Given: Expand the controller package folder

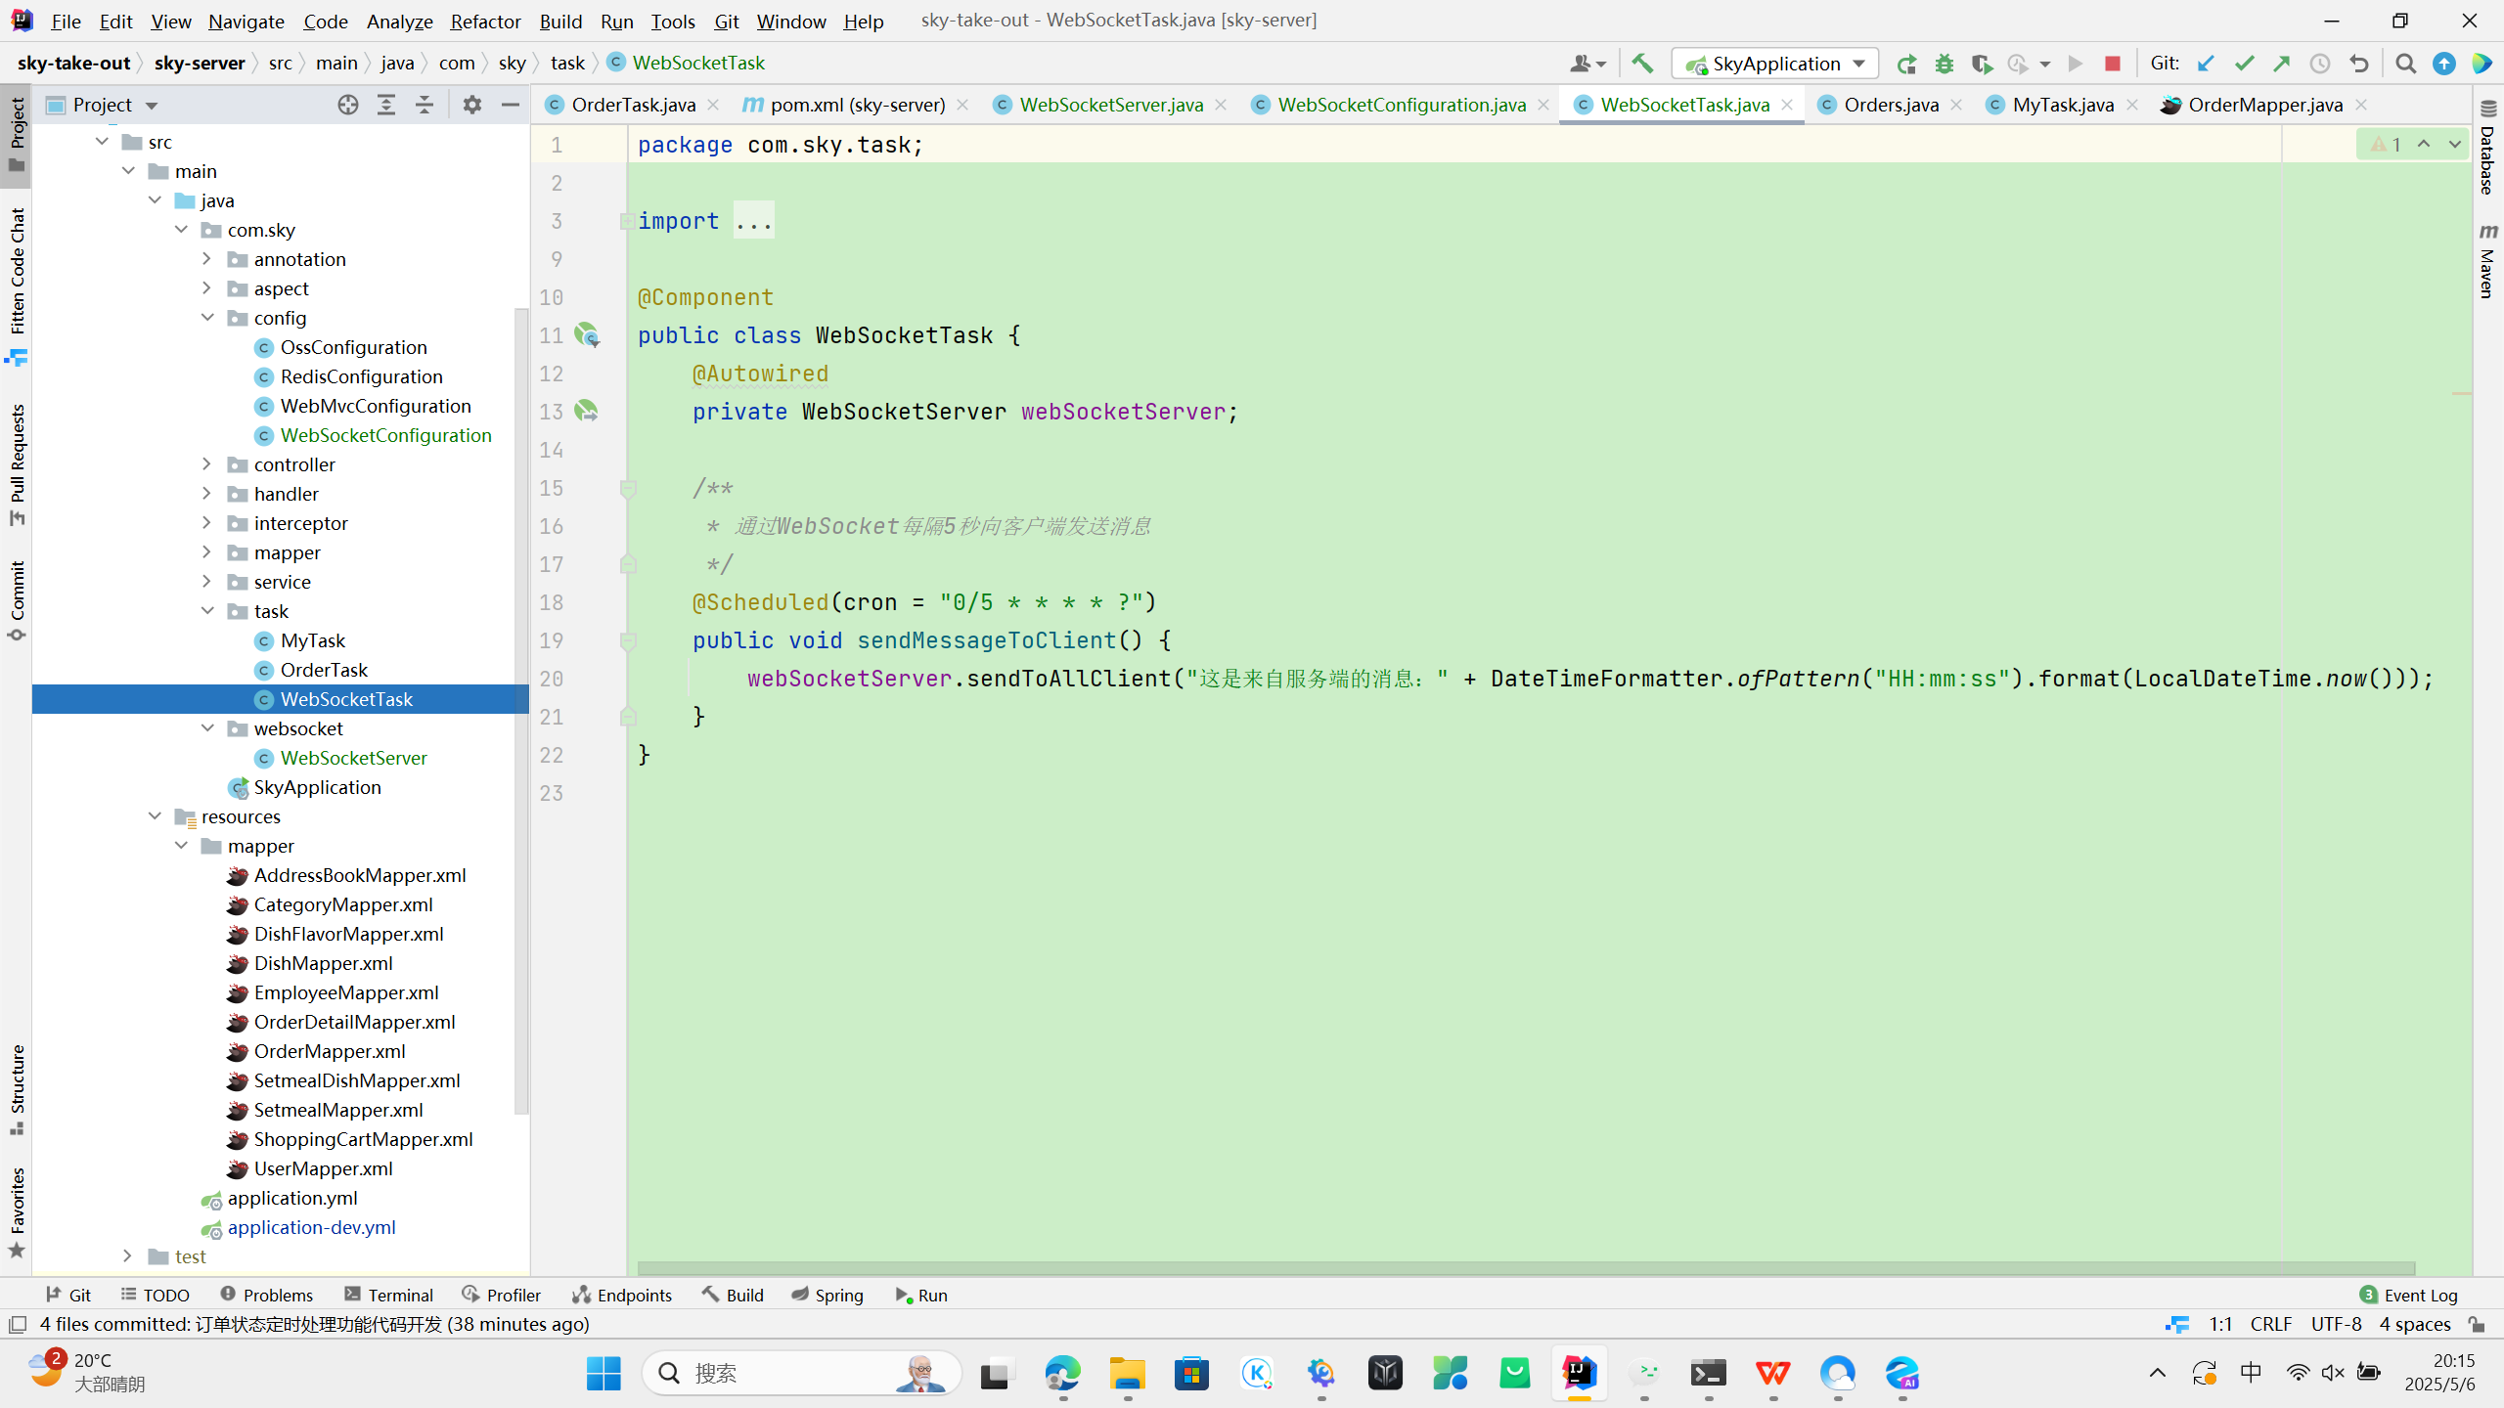Looking at the screenshot, I should [206, 464].
